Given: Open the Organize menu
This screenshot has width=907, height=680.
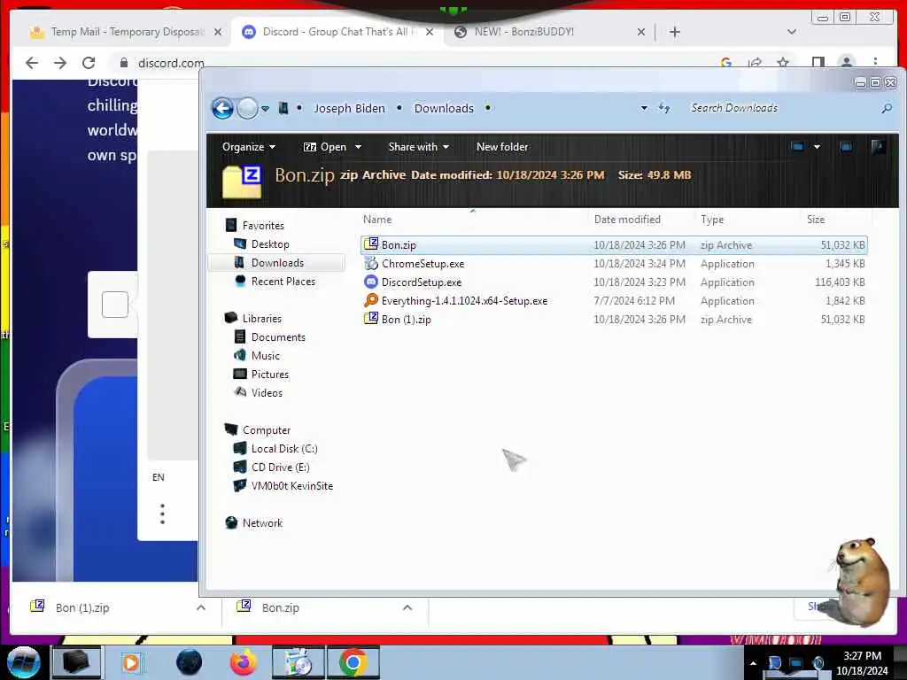Looking at the screenshot, I should click(x=248, y=147).
